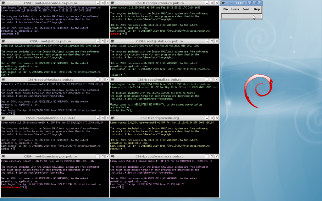Click window menu icon of ixlabs terminal

(x=113, y=41)
